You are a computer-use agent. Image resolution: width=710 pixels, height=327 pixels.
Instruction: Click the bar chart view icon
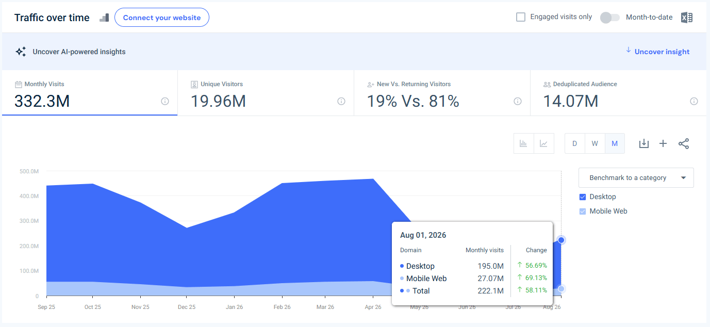point(523,143)
